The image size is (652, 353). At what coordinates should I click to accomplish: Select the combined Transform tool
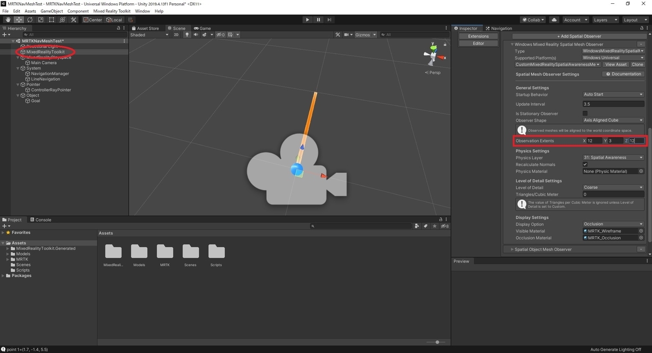pyautogui.click(x=62, y=20)
